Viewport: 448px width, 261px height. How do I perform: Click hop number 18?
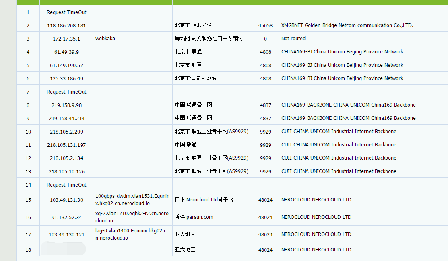[28, 250]
